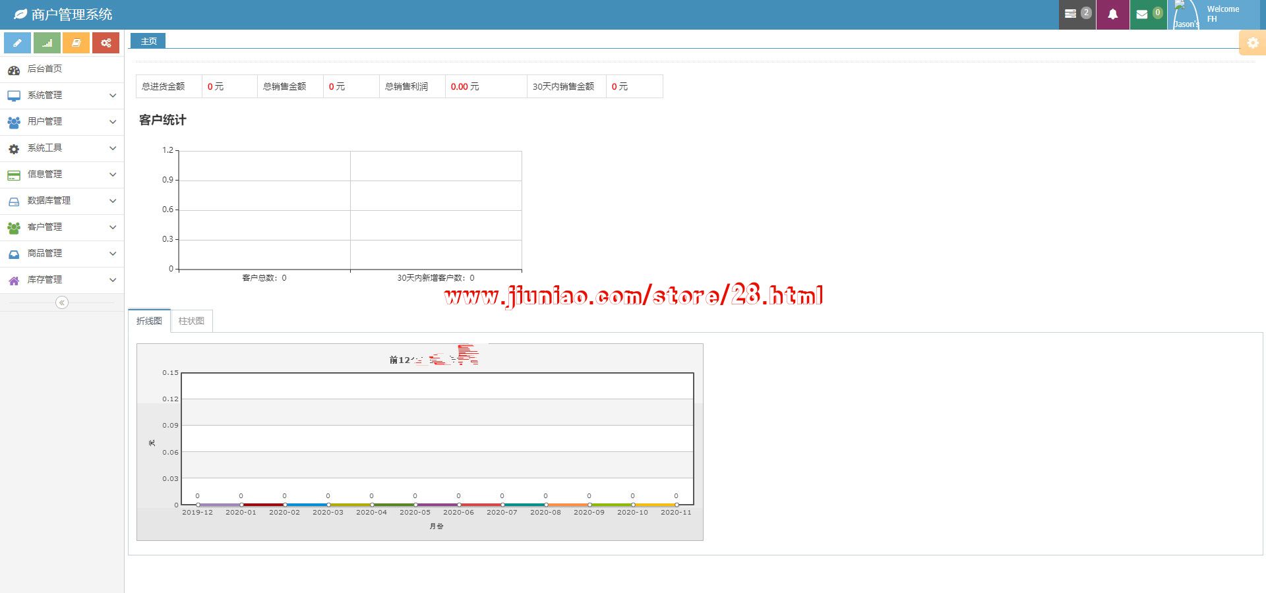Collapse the sidebar with the arrow toggle
Screen dimensions: 1266x593
pos(62,302)
